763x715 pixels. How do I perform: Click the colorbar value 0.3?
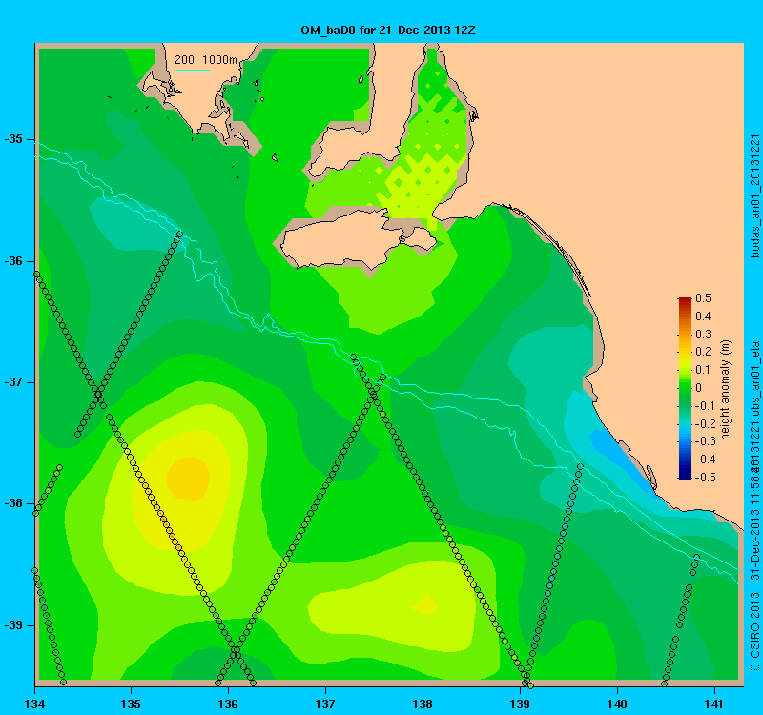coord(703,335)
